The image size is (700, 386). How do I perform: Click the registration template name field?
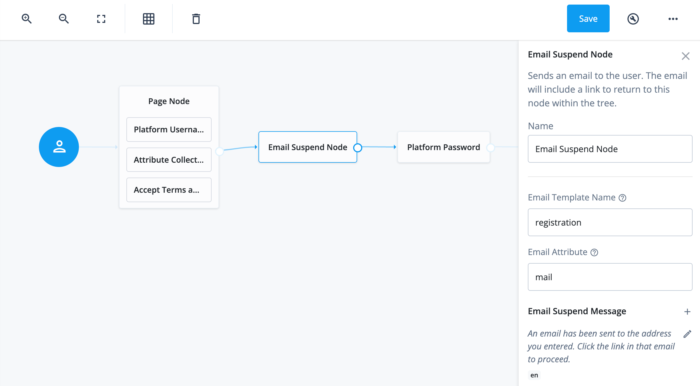point(610,222)
